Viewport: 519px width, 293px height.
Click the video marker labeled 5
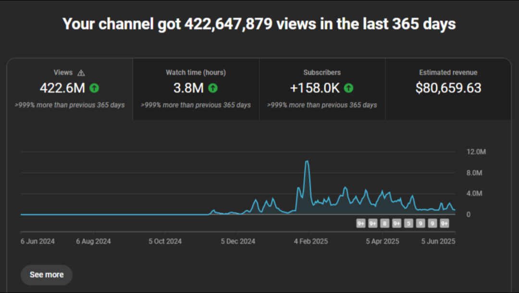tap(408, 223)
